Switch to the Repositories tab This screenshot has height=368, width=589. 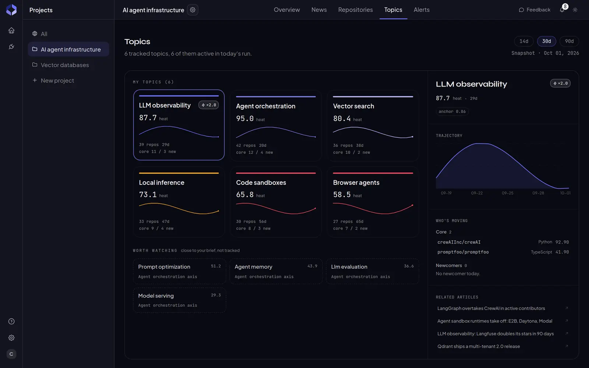[x=356, y=10]
